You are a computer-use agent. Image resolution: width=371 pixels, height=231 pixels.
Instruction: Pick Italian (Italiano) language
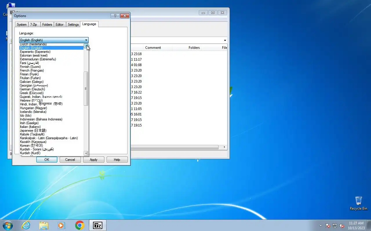point(52,127)
